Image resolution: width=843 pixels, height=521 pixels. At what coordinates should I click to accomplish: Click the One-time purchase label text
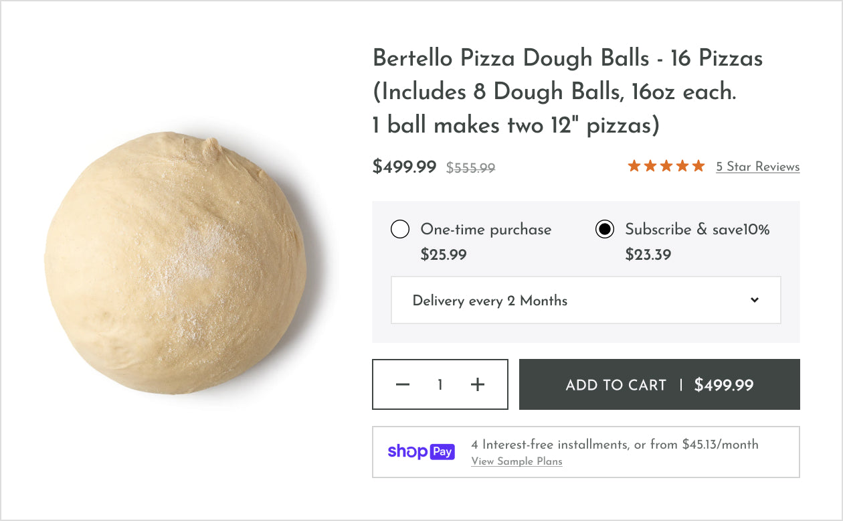486,230
